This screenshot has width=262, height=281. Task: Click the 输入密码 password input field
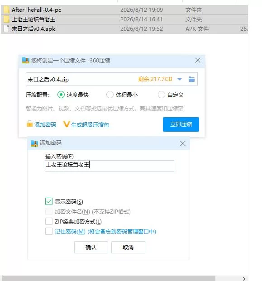click(x=110, y=166)
